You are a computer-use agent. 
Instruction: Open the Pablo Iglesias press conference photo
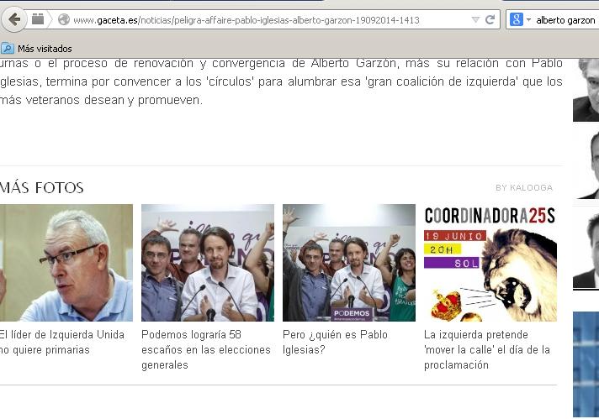348,263
